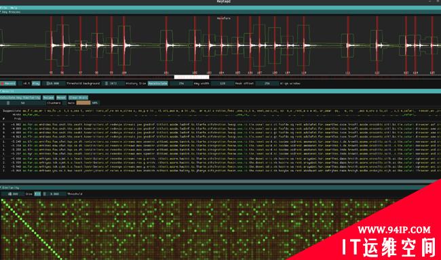The image size is (441, 260).
Task: Open the File menu
Action: pyautogui.click(x=3, y=8)
